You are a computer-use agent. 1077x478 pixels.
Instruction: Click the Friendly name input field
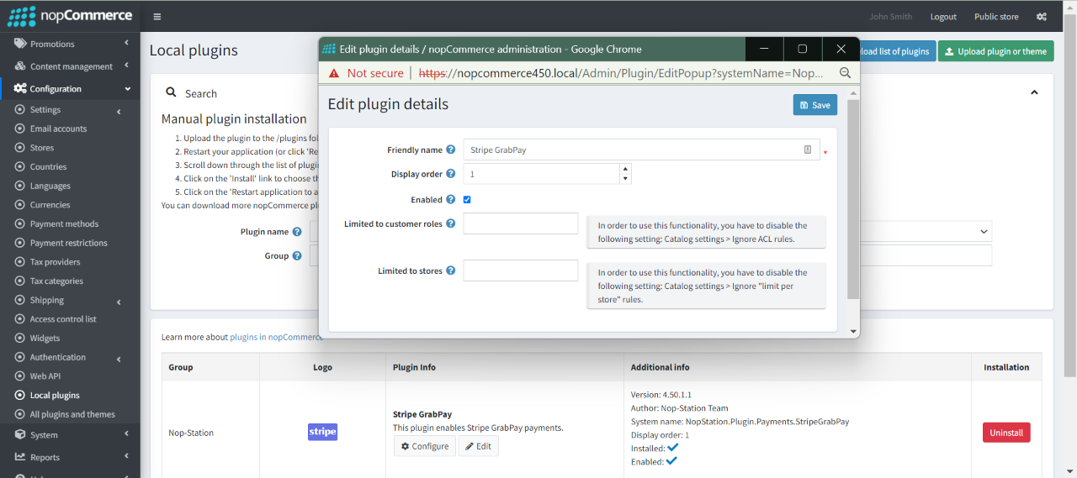641,150
